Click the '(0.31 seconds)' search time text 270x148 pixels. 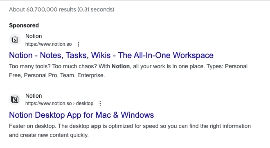(96, 9)
